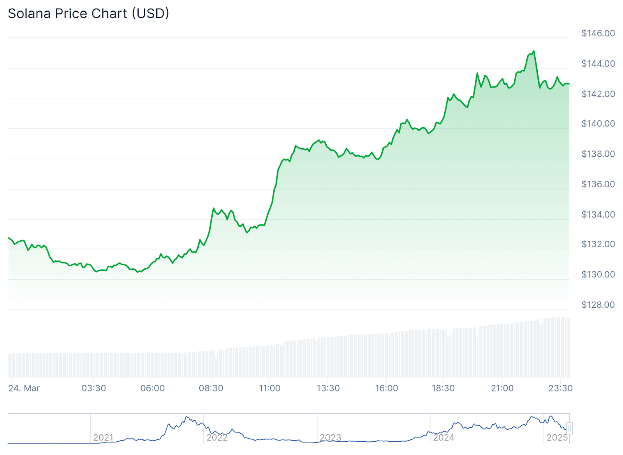Click the $144.00 price axis label
The image size is (623, 455).
tap(598, 63)
